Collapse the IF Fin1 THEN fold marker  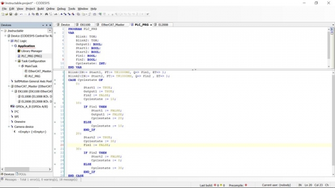coord(55,107)
